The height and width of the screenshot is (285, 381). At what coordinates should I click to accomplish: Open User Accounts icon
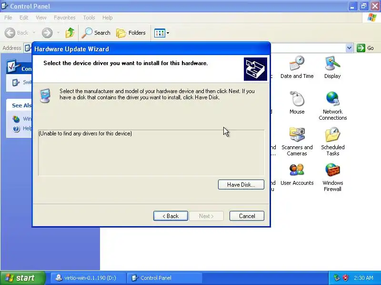point(297,174)
